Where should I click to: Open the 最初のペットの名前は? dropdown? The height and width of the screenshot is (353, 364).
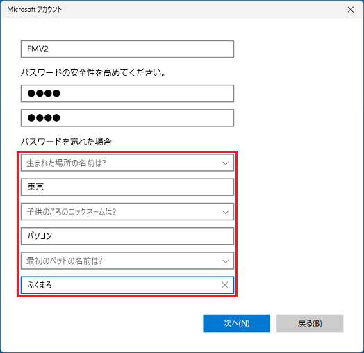coord(127,261)
